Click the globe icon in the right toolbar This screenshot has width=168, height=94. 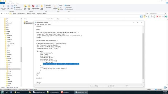tap(166, 16)
